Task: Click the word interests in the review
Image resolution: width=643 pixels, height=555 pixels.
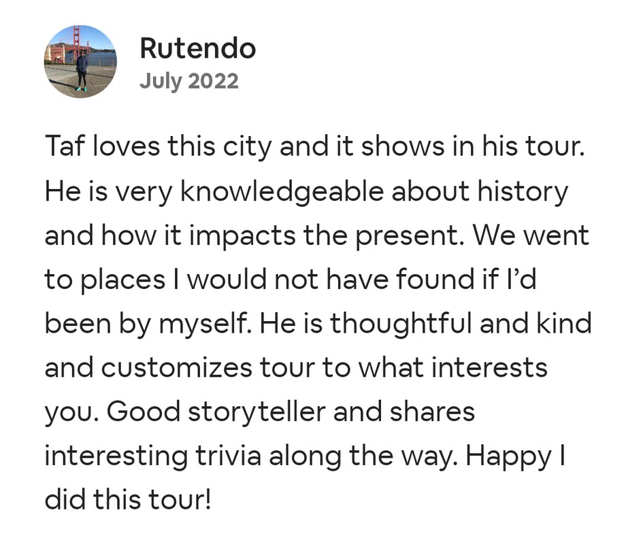Action: pyautogui.click(x=490, y=367)
